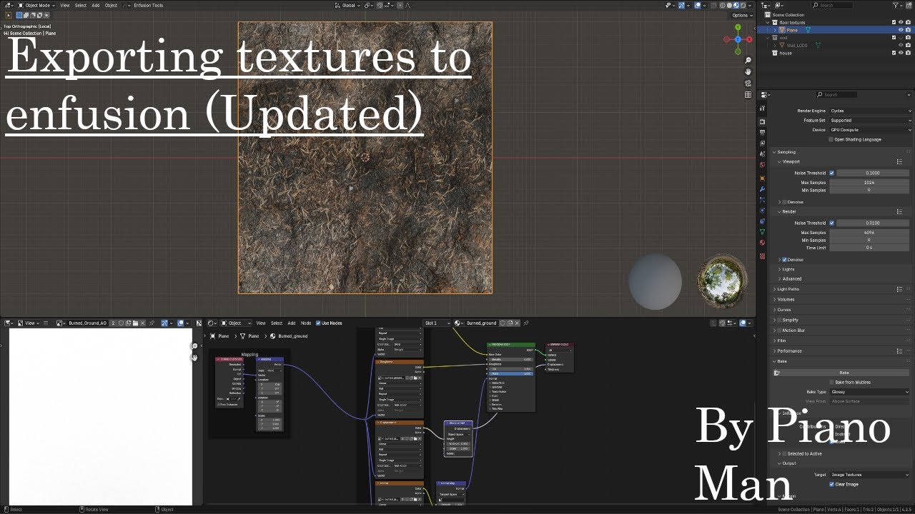The image size is (915, 514).
Task: Adjust the render Noise Threshold 0.0100 field
Action: [873, 223]
